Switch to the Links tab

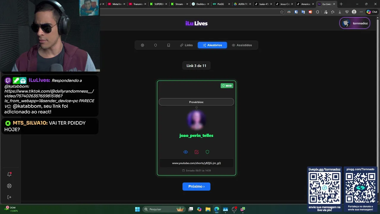click(186, 45)
